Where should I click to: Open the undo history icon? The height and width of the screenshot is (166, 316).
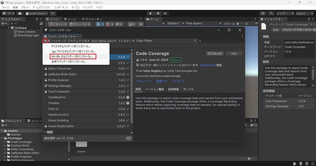(x=263, y=13)
